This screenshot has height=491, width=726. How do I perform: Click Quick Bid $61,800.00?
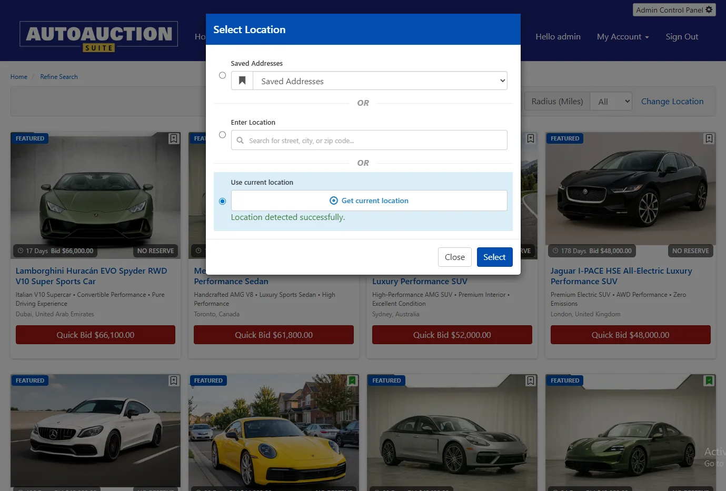pyautogui.click(x=274, y=335)
